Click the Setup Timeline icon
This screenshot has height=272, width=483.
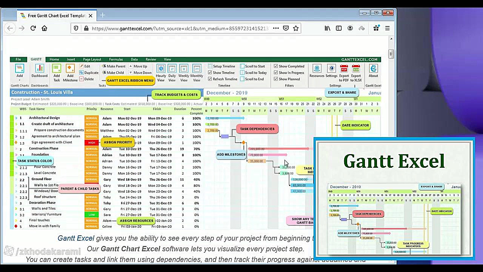(210, 66)
